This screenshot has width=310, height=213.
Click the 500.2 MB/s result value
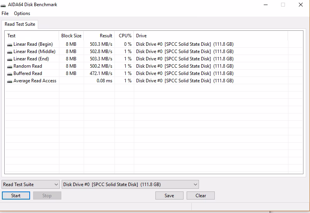click(x=101, y=66)
